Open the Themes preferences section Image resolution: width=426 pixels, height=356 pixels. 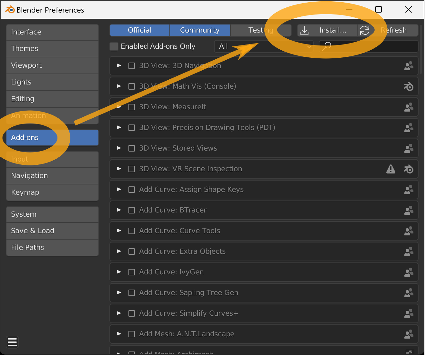click(52, 49)
